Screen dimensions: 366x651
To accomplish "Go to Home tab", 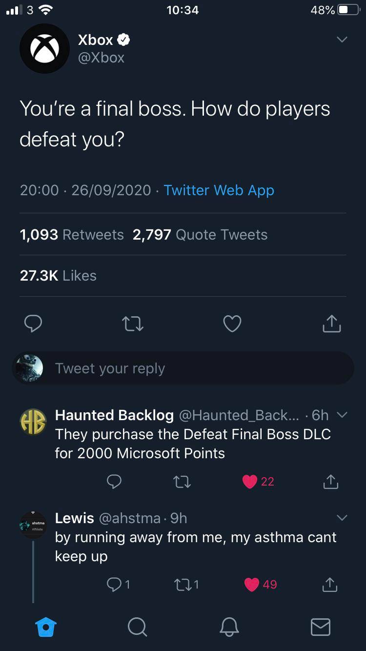I will (x=46, y=627).
